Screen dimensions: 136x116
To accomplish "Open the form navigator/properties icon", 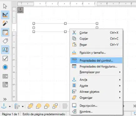I will (5, 32).
